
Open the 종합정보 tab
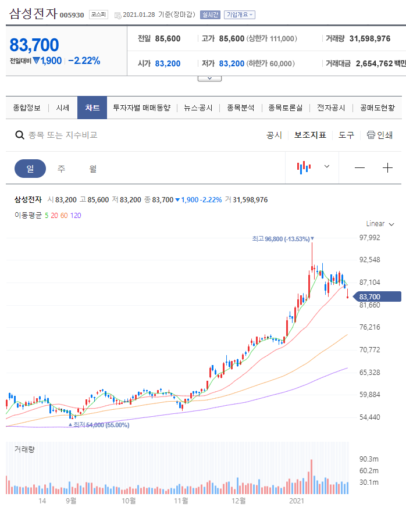(27, 108)
